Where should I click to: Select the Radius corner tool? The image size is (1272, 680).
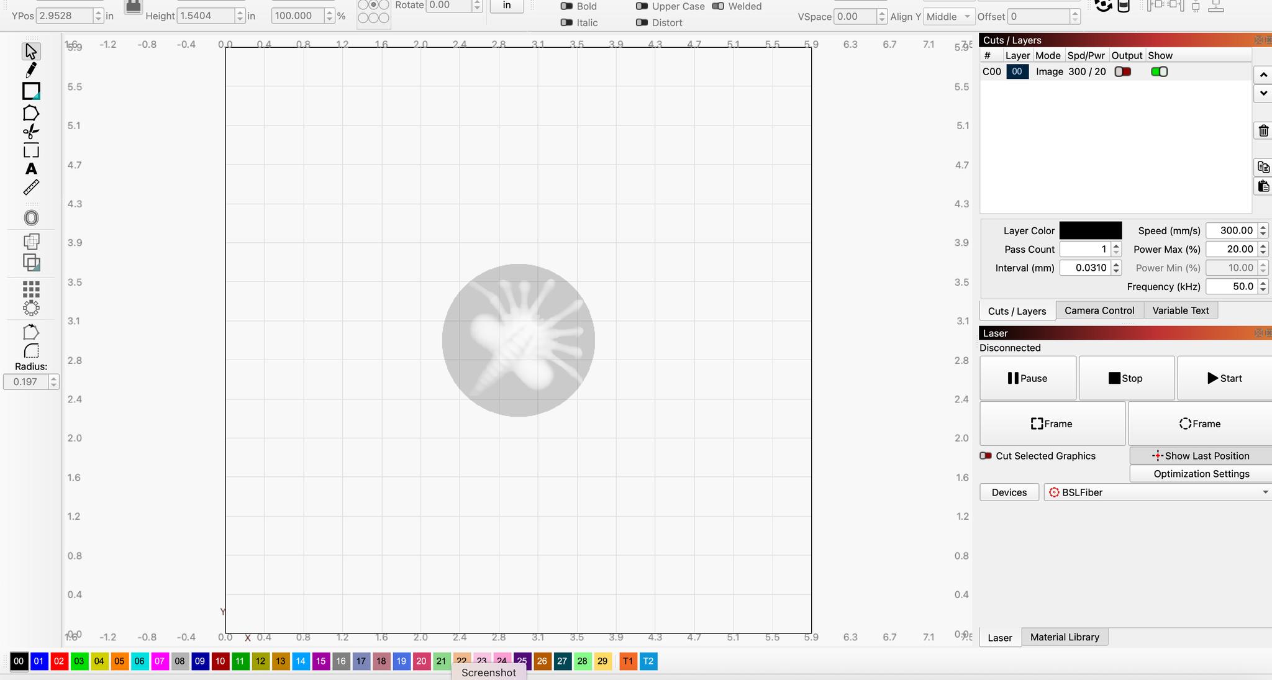[31, 351]
